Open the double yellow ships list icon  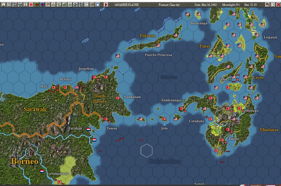[x=59, y=5]
